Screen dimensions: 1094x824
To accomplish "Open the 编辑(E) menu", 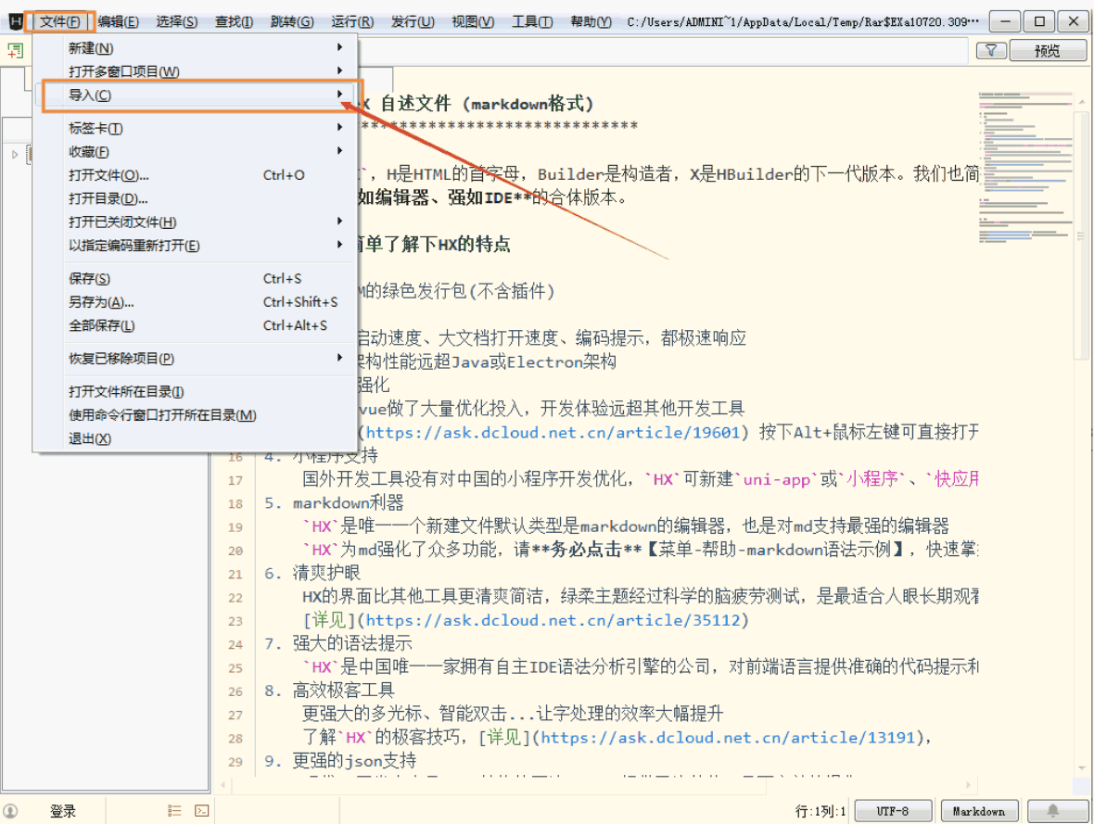I will click(x=118, y=21).
